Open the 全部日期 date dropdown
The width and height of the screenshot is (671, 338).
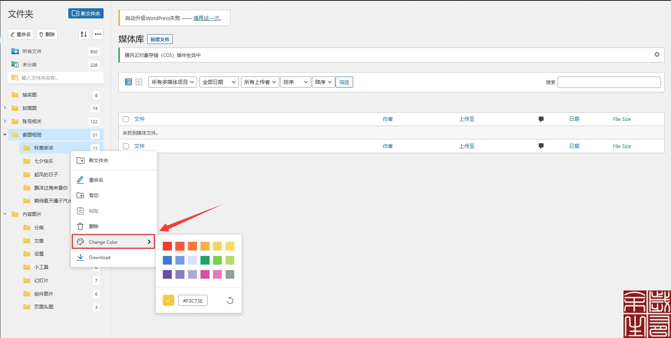click(219, 82)
